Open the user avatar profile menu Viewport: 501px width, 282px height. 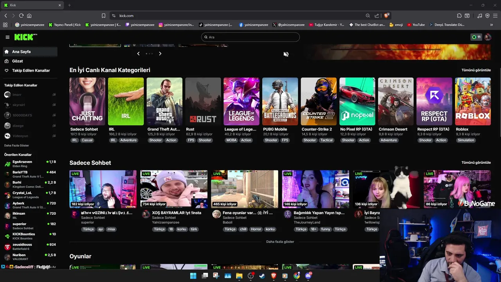tap(488, 37)
